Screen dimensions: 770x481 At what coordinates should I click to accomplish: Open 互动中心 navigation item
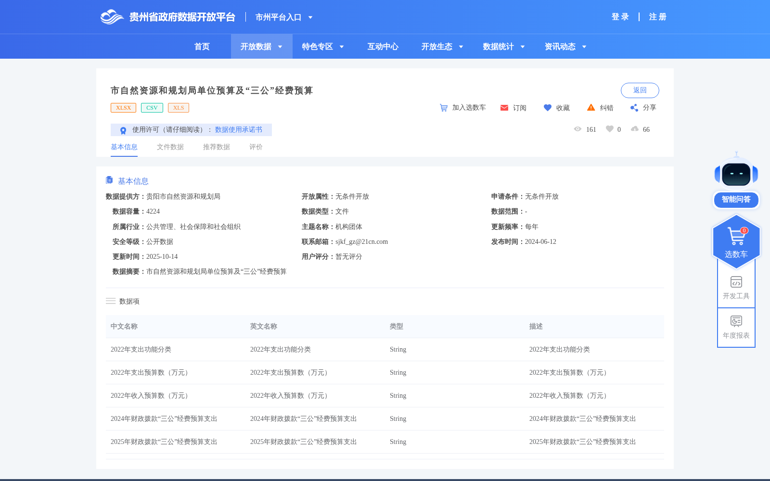click(383, 47)
